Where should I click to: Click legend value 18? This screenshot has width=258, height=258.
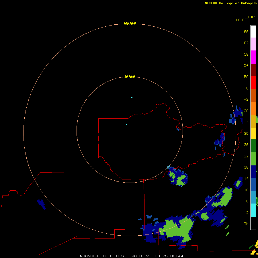point(246,167)
